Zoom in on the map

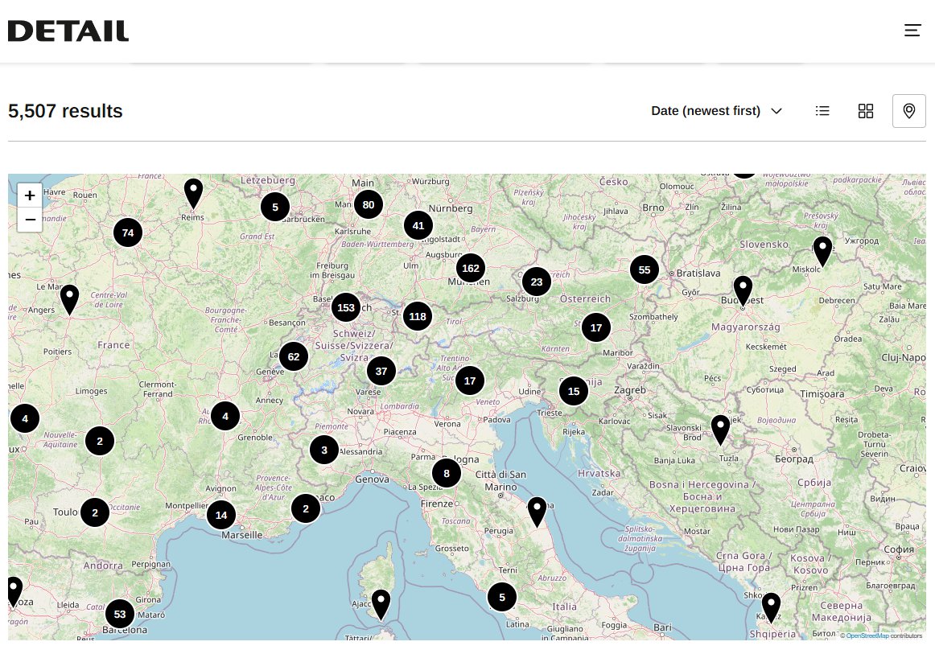30,195
